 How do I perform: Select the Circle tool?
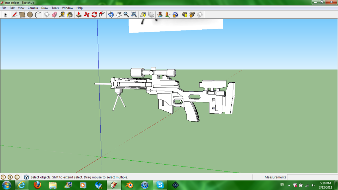point(30,15)
